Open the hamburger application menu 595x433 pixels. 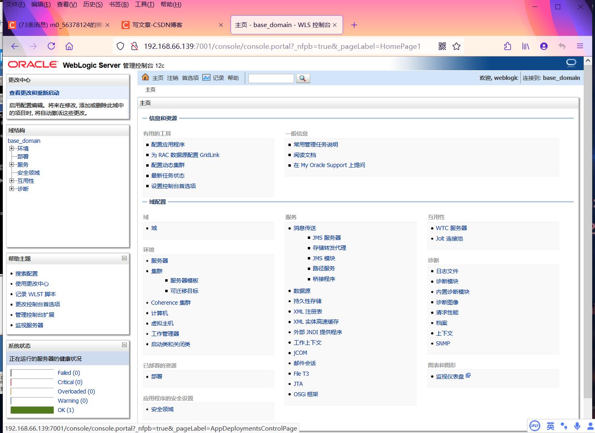coord(580,46)
